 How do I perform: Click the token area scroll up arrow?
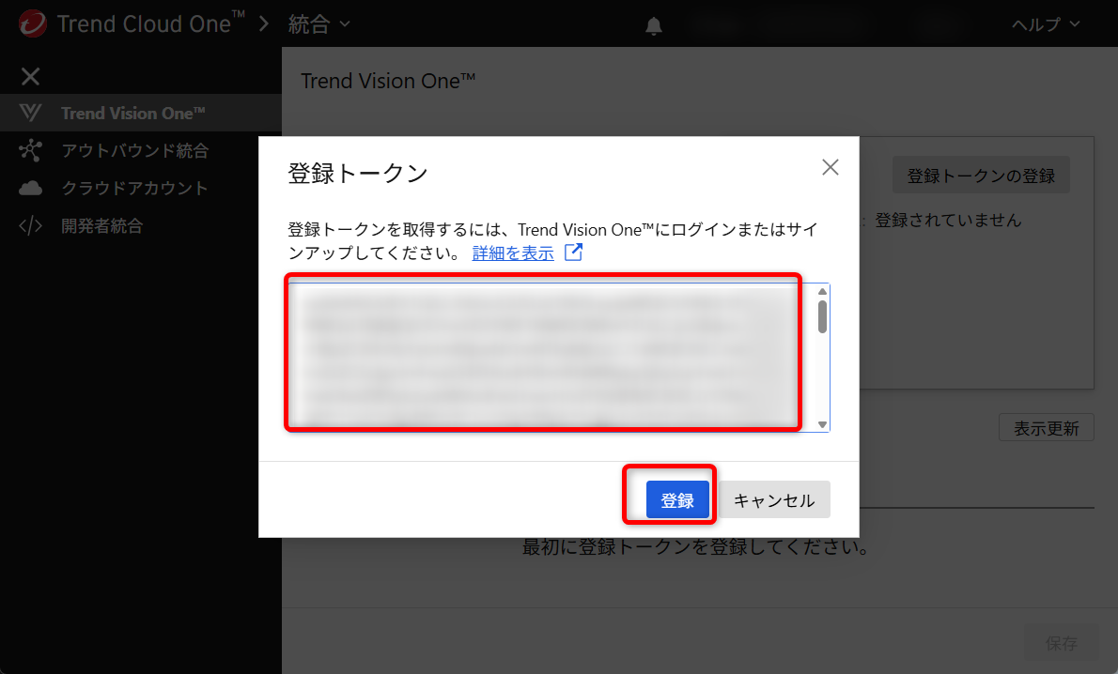click(x=822, y=291)
